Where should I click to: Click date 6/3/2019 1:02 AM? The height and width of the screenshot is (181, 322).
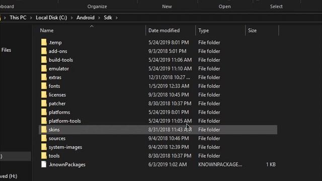(168, 164)
